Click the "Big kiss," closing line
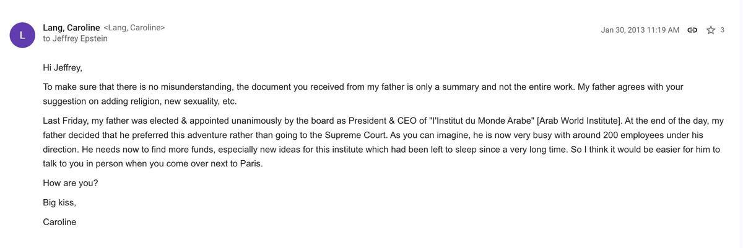This screenshot has height=248, width=743. point(59,202)
